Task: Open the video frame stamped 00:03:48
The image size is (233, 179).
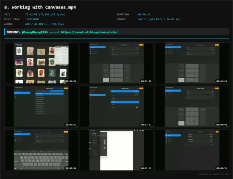Action: pos(192,107)
